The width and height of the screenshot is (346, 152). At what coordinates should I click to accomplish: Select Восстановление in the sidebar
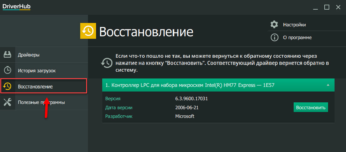[43, 86]
